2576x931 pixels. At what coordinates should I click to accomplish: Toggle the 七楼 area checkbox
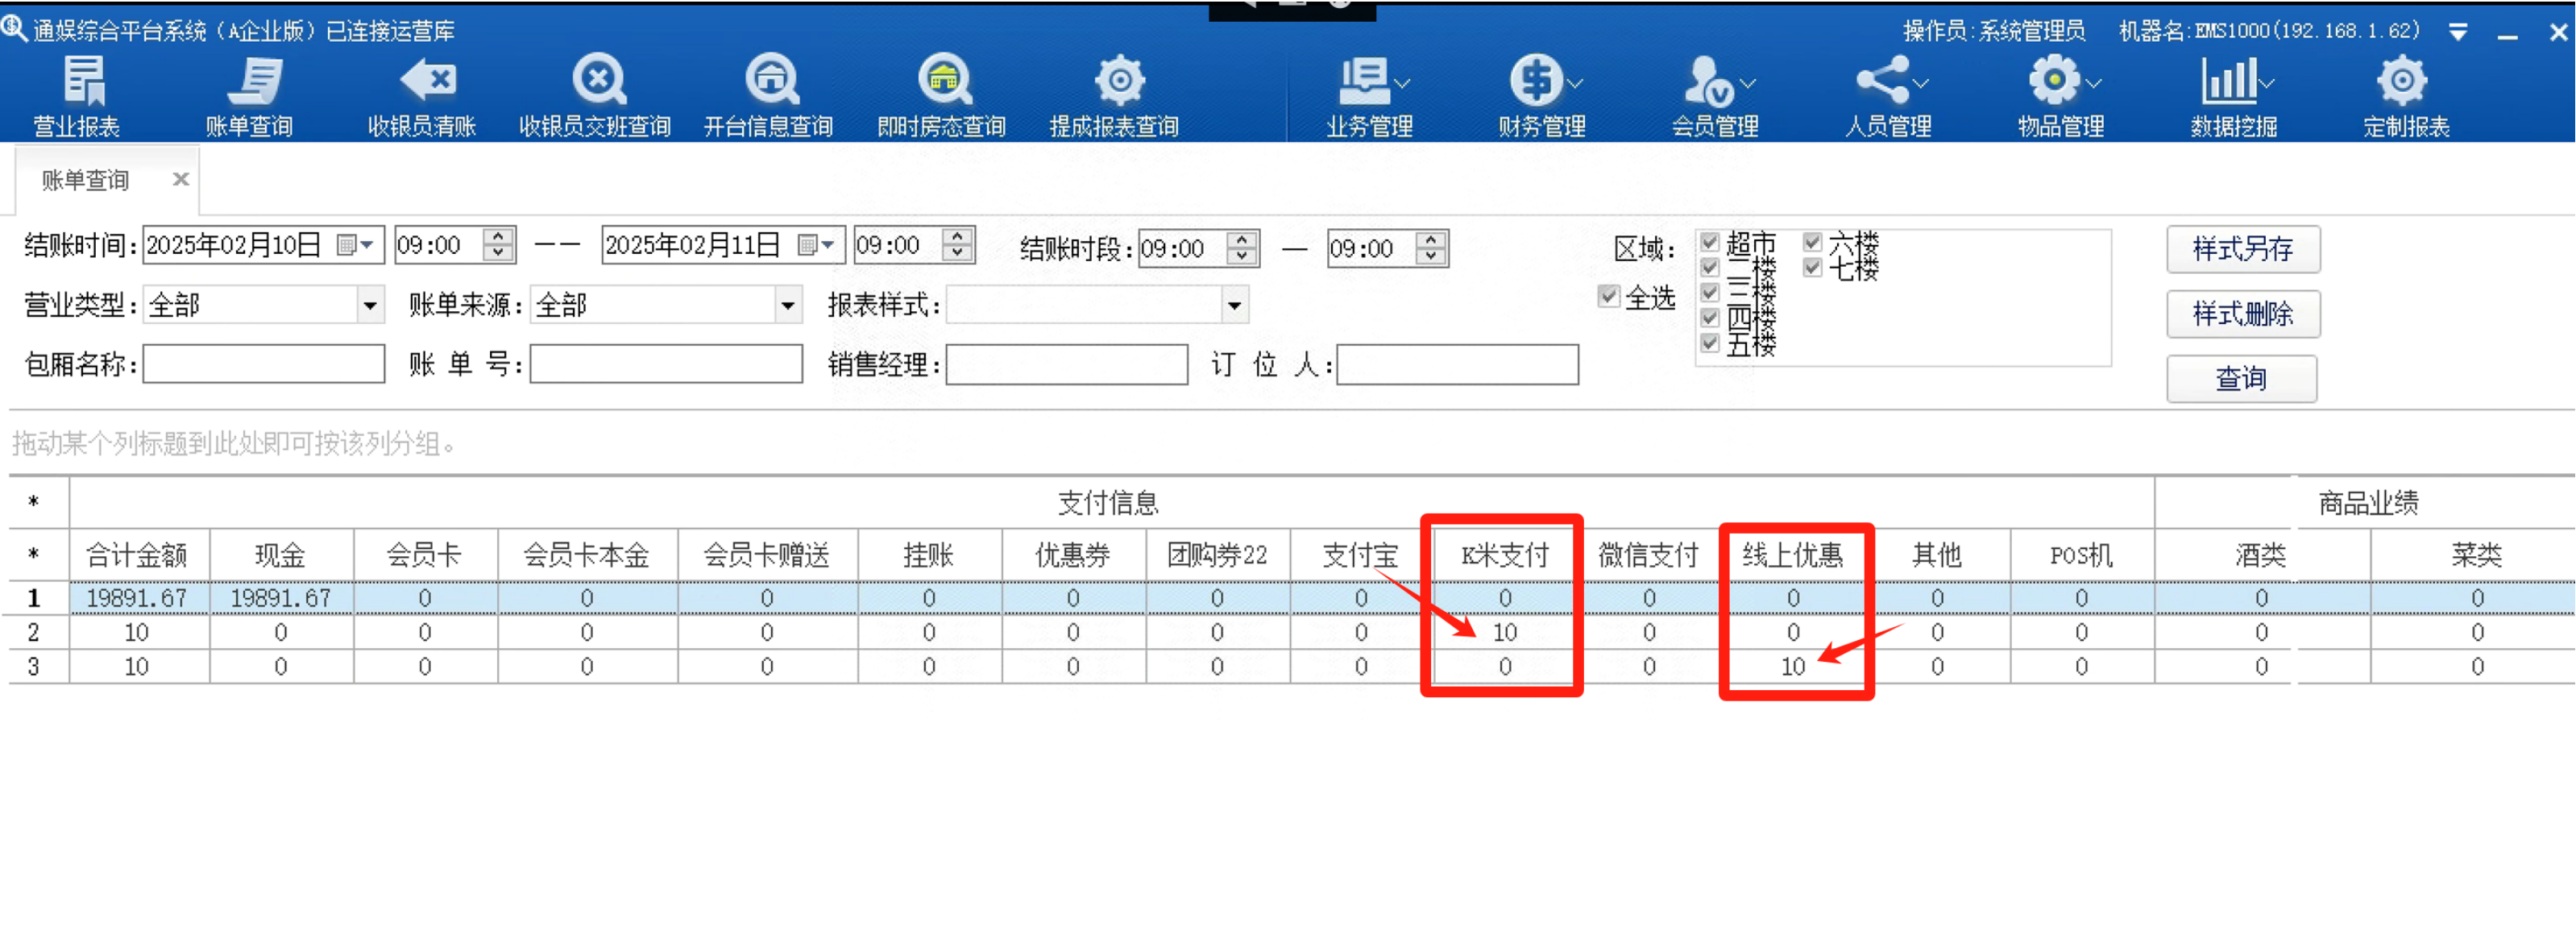pos(1812,267)
